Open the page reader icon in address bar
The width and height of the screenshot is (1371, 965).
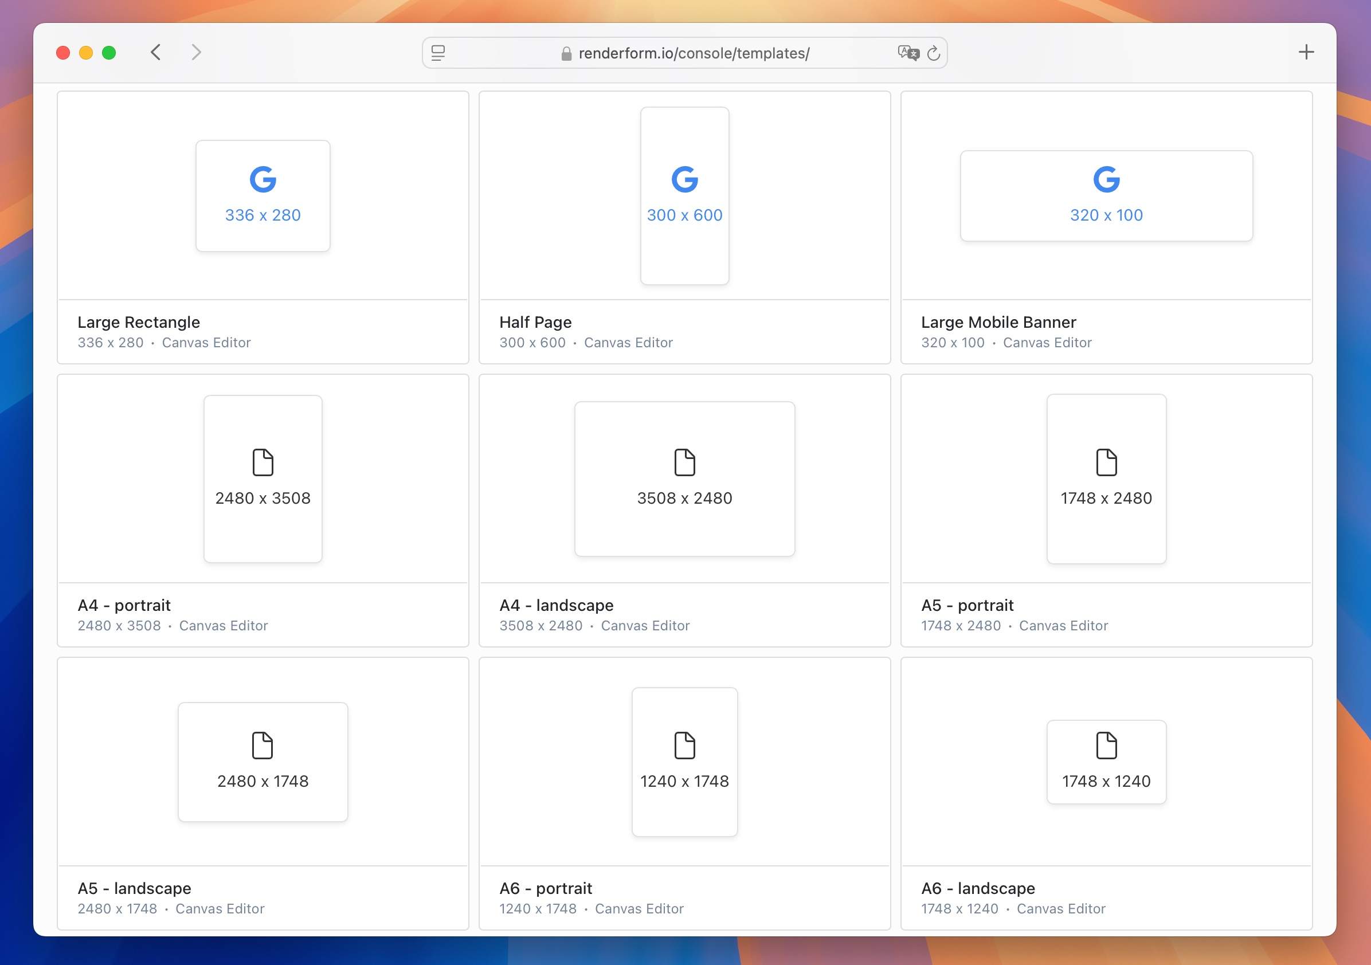(x=438, y=53)
